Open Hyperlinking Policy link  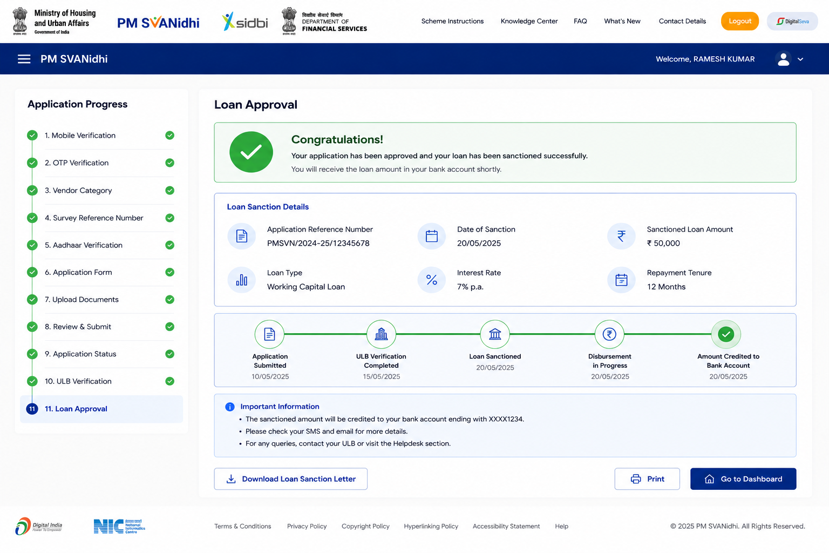[431, 527]
